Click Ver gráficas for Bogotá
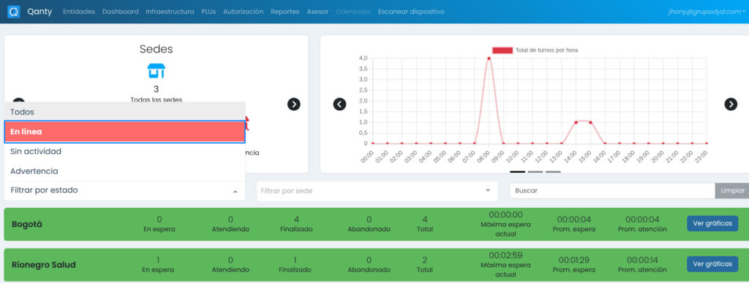Screen dimensions: 749x283 click(712, 223)
